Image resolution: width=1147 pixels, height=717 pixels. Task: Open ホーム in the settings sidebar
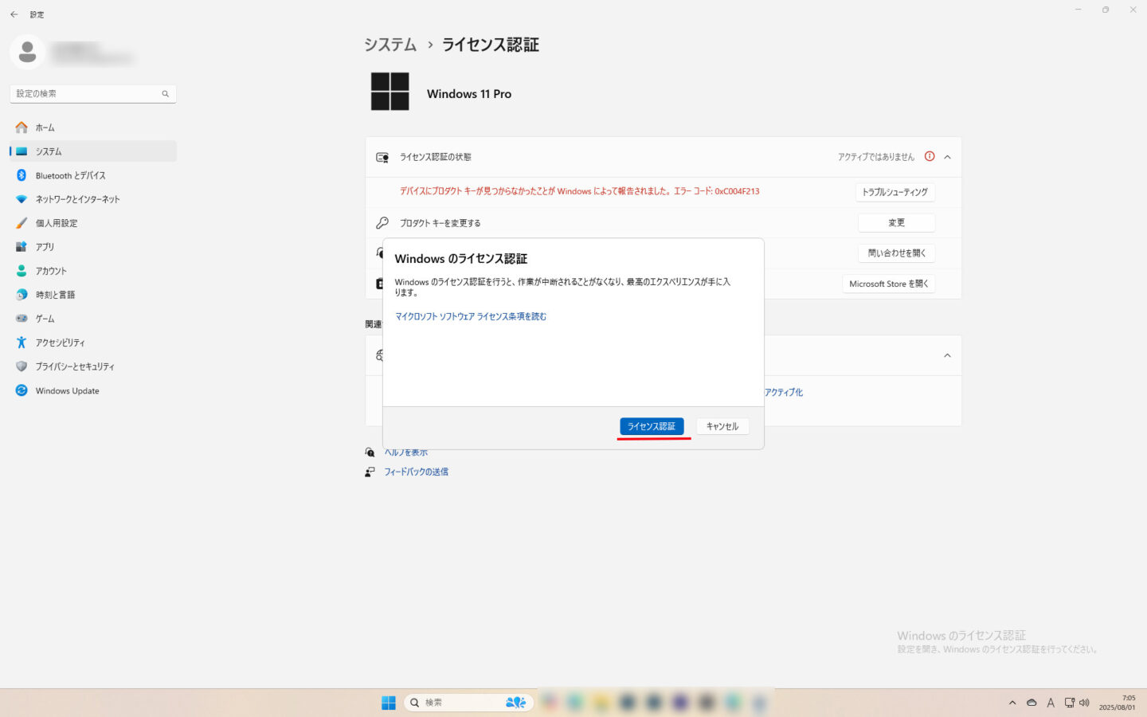pos(93,127)
